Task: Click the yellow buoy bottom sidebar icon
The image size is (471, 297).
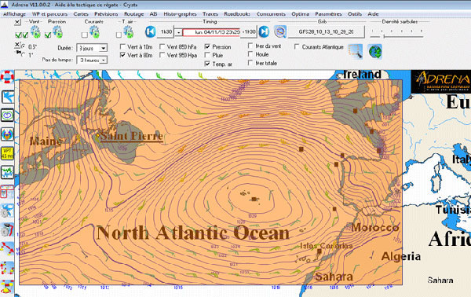Action: coord(7,287)
